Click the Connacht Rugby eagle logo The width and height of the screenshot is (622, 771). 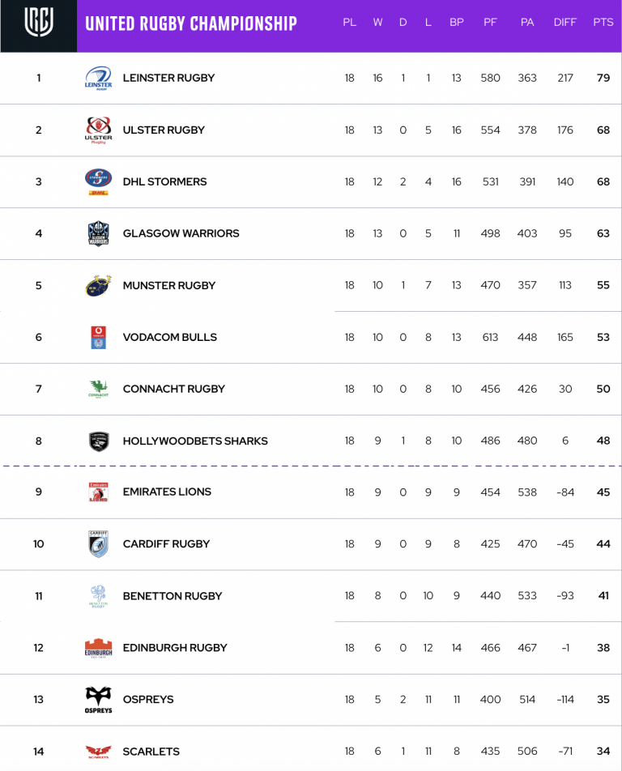(x=98, y=389)
